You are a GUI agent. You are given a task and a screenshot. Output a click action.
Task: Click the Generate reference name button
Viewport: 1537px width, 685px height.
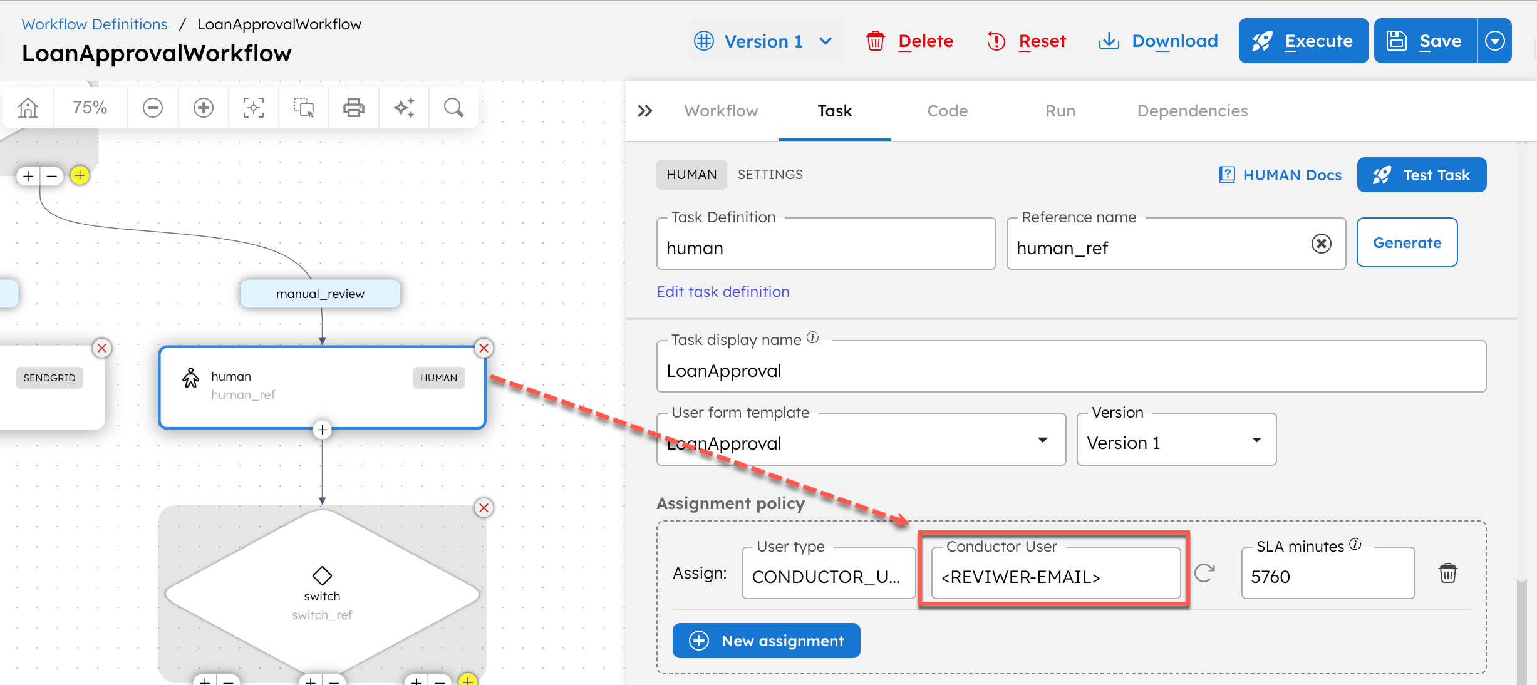point(1407,242)
